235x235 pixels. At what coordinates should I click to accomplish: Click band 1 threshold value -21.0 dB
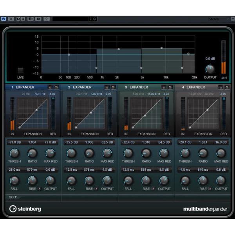(x=14, y=142)
